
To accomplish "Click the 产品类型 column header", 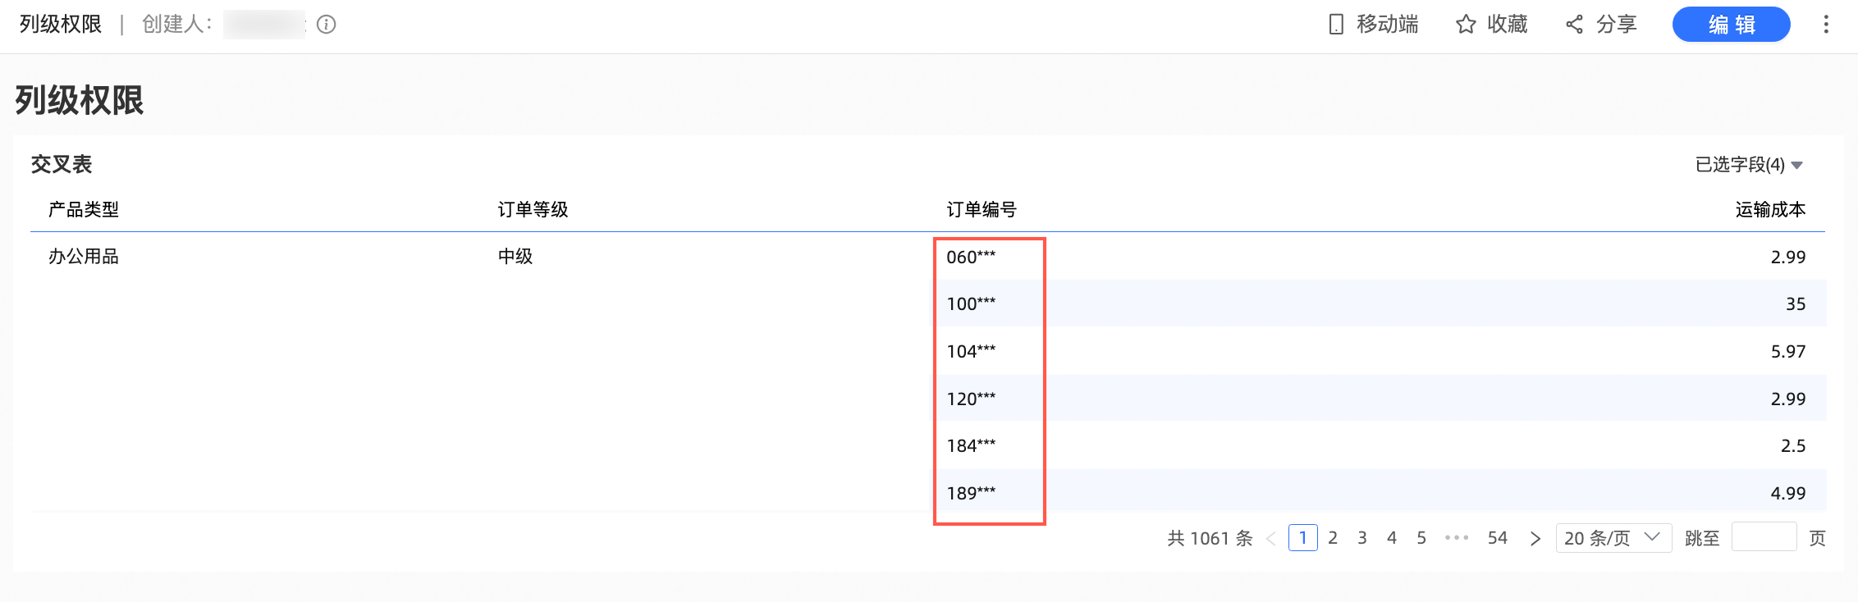I will pyautogui.click(x=84, y=210).
